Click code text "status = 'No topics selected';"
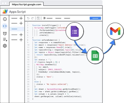 pos(52,84)
